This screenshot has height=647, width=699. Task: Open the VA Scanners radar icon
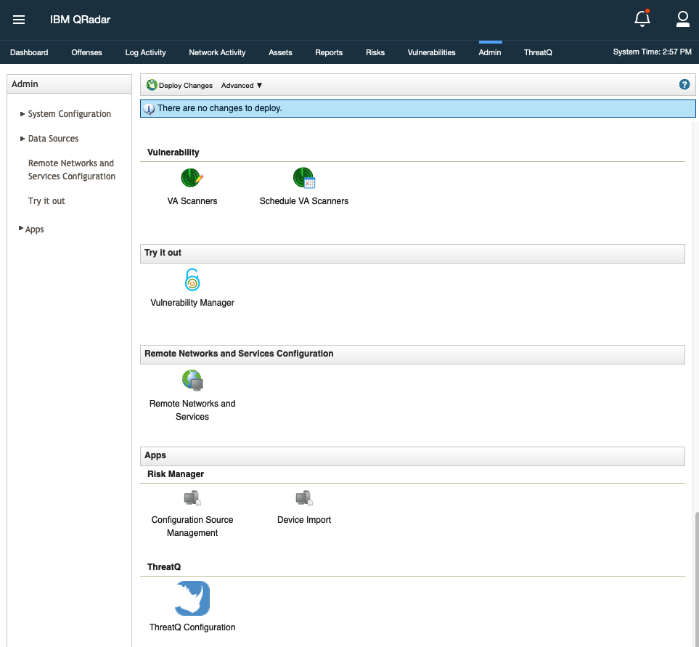[192, 177]
